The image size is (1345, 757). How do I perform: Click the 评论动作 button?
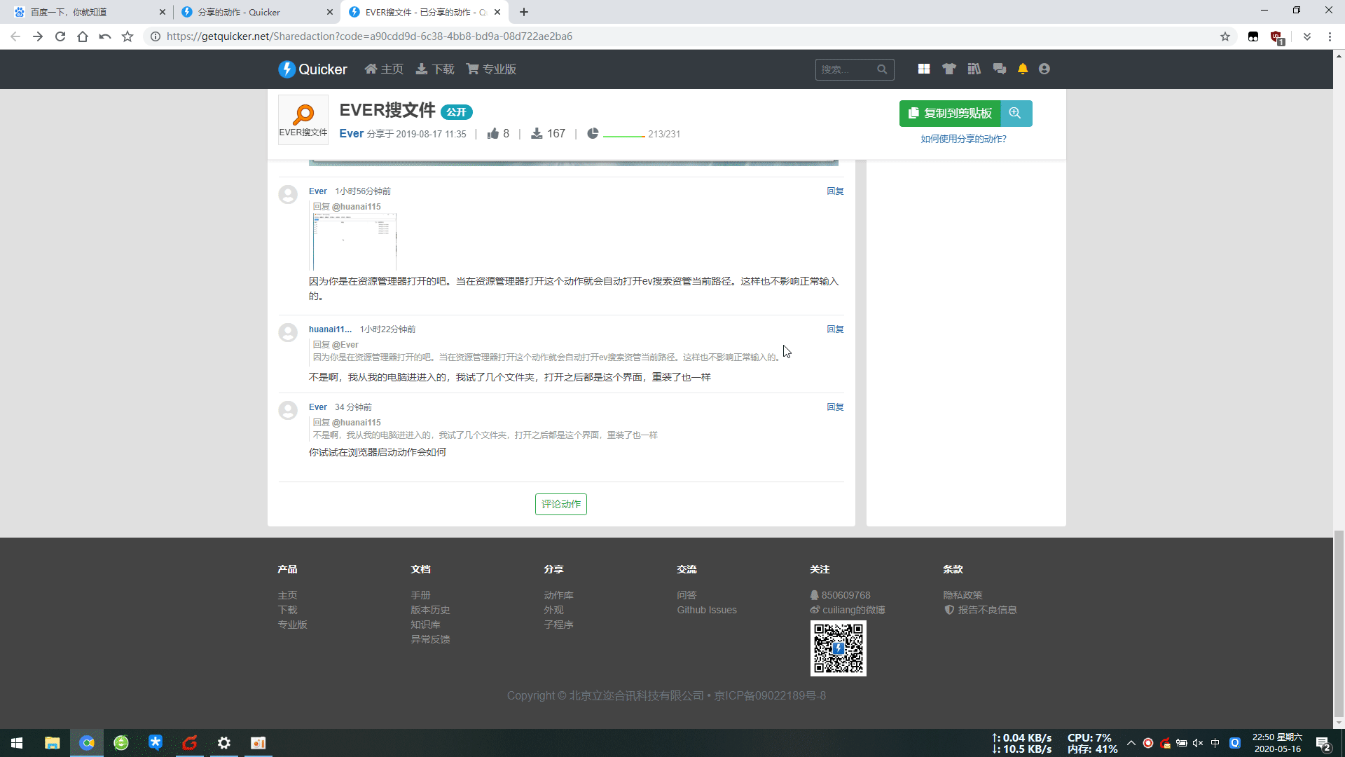(561, 504)
